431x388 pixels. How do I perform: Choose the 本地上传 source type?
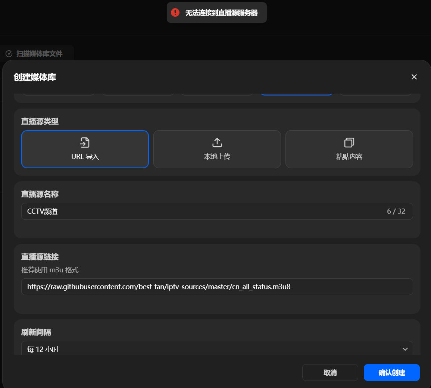(x=217, y=149)
